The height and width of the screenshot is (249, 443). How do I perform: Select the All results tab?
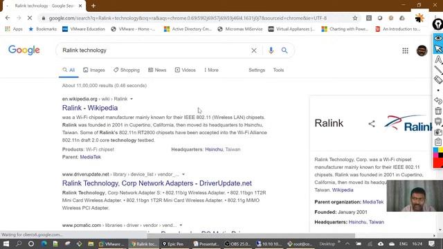click(x=69, y=70)
